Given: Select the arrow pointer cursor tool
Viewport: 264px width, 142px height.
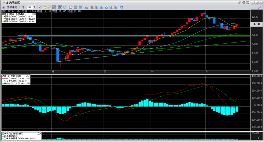Looking at the screenshot, I should point(39,7).
